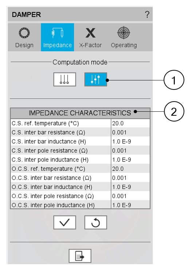Open the X-Factor tab
This screenshot has height=266, width=188.
click(90, 37)
